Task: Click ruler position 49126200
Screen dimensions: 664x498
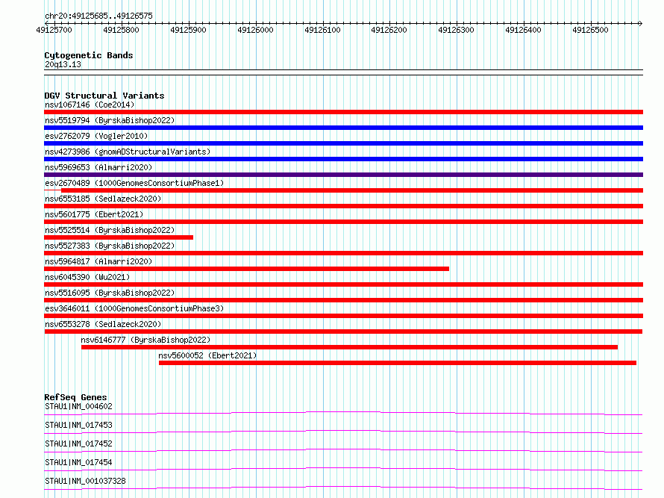Action: click(x=389, y=30)
